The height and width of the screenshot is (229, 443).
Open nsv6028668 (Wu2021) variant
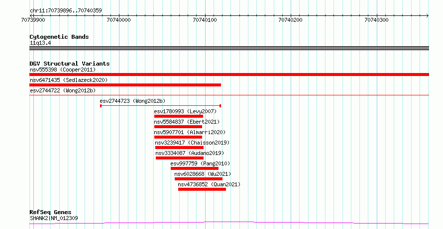coord(203,174)
